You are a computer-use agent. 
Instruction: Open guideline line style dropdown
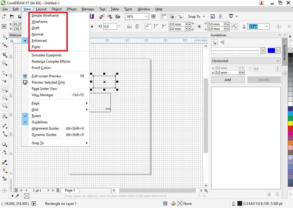tap(263, 50)
